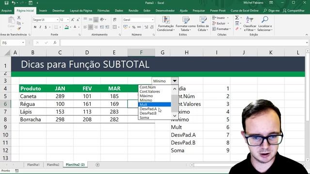Click the decrease indent icon
310x174 pixels.
[102, 27]
